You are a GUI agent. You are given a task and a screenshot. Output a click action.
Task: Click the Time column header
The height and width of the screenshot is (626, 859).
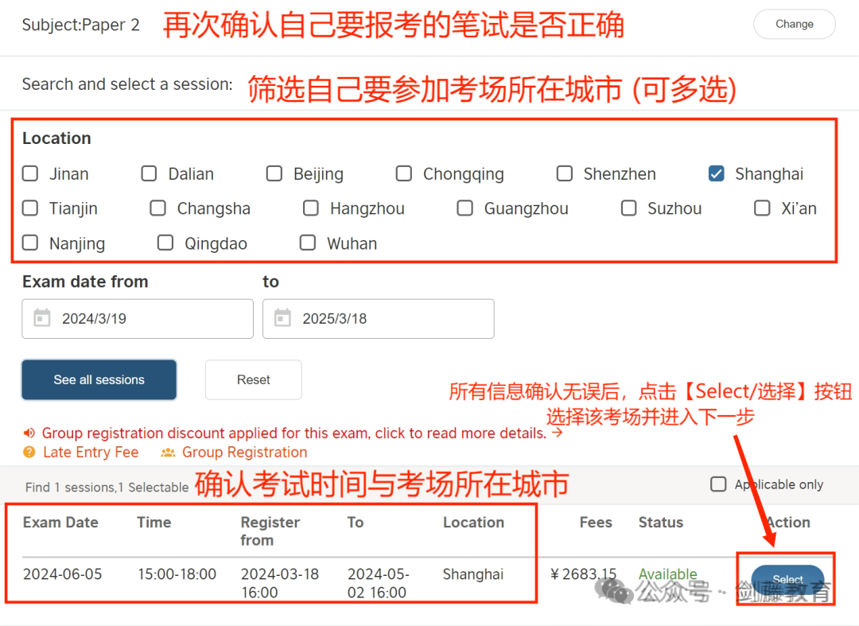(154, 523)
